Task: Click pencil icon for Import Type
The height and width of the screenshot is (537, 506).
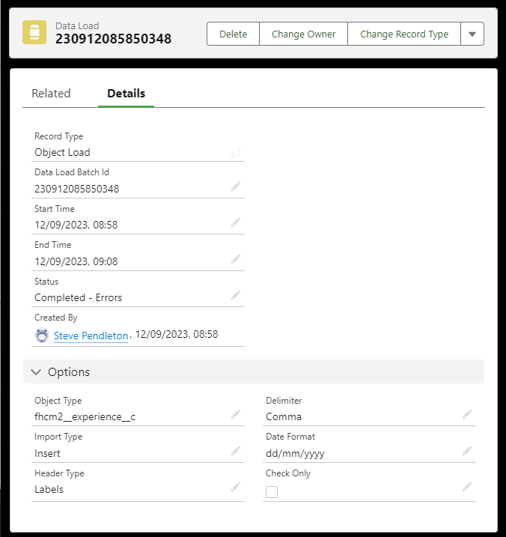Action: point(236,451)
